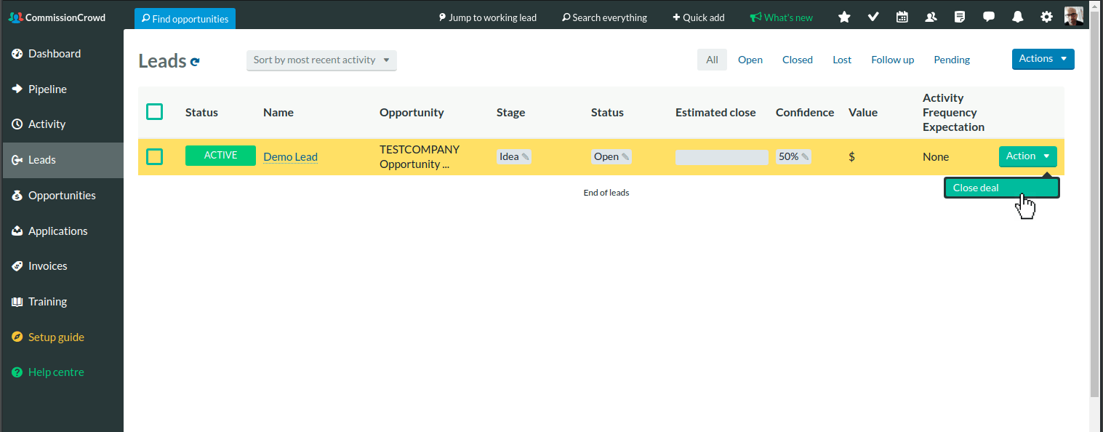Viewport: 1103px width, 432px height.
Task: Click the TESTCOMPANY Opportunity text
Action: coord(420,156)
